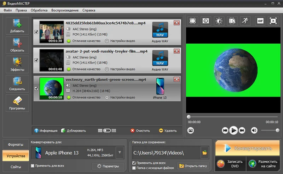
Task: Click the Конвертировать button
Action: (247, 148)
